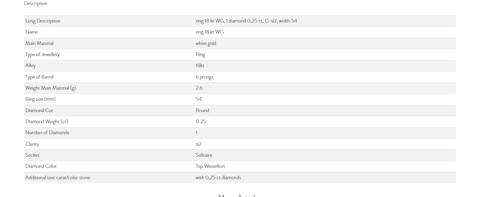Click the Diamond Weight 0.25 value

(x=201, y=121)
